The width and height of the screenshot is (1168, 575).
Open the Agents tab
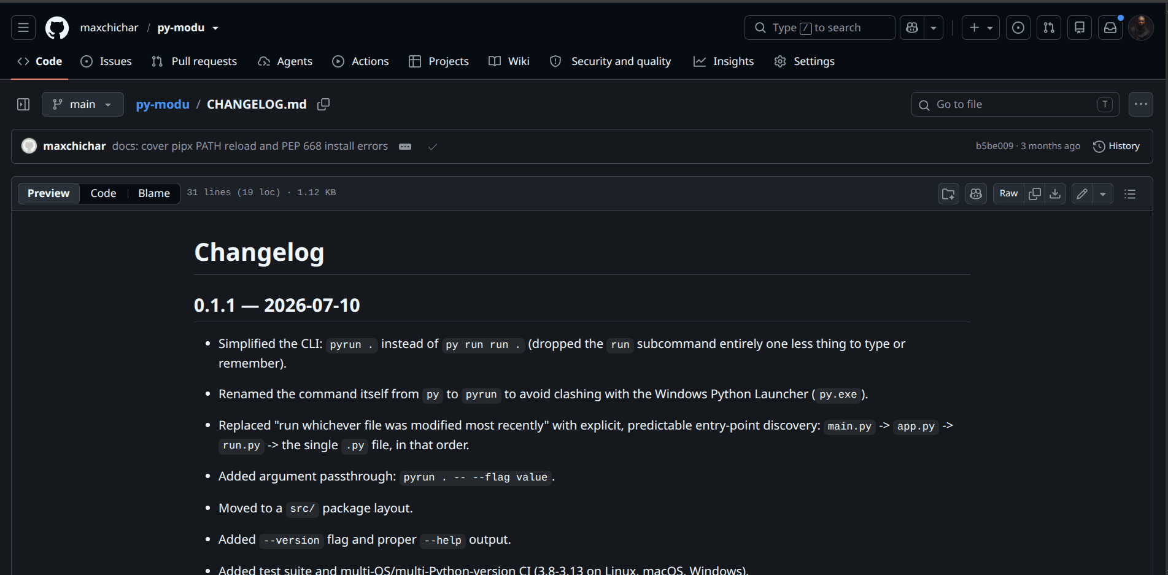point(285,61)
